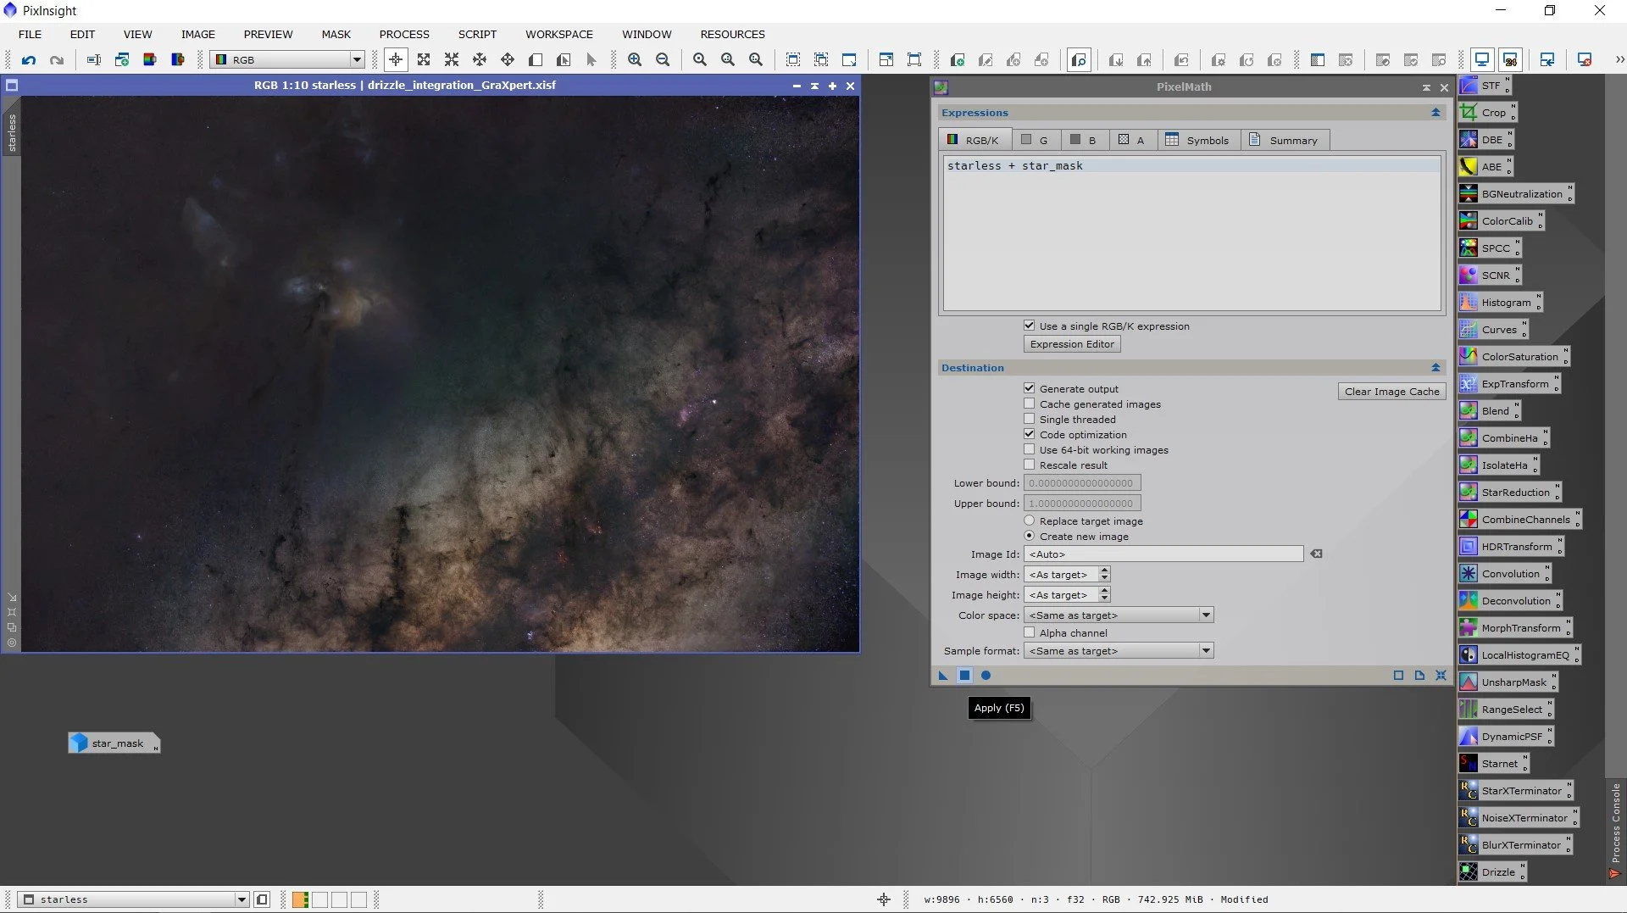Open the StarReduction process icon

1509,493
